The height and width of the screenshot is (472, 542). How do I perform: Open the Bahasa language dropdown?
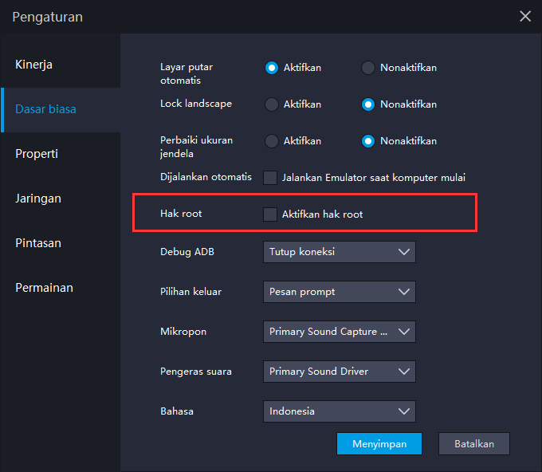tap(339, 411)
